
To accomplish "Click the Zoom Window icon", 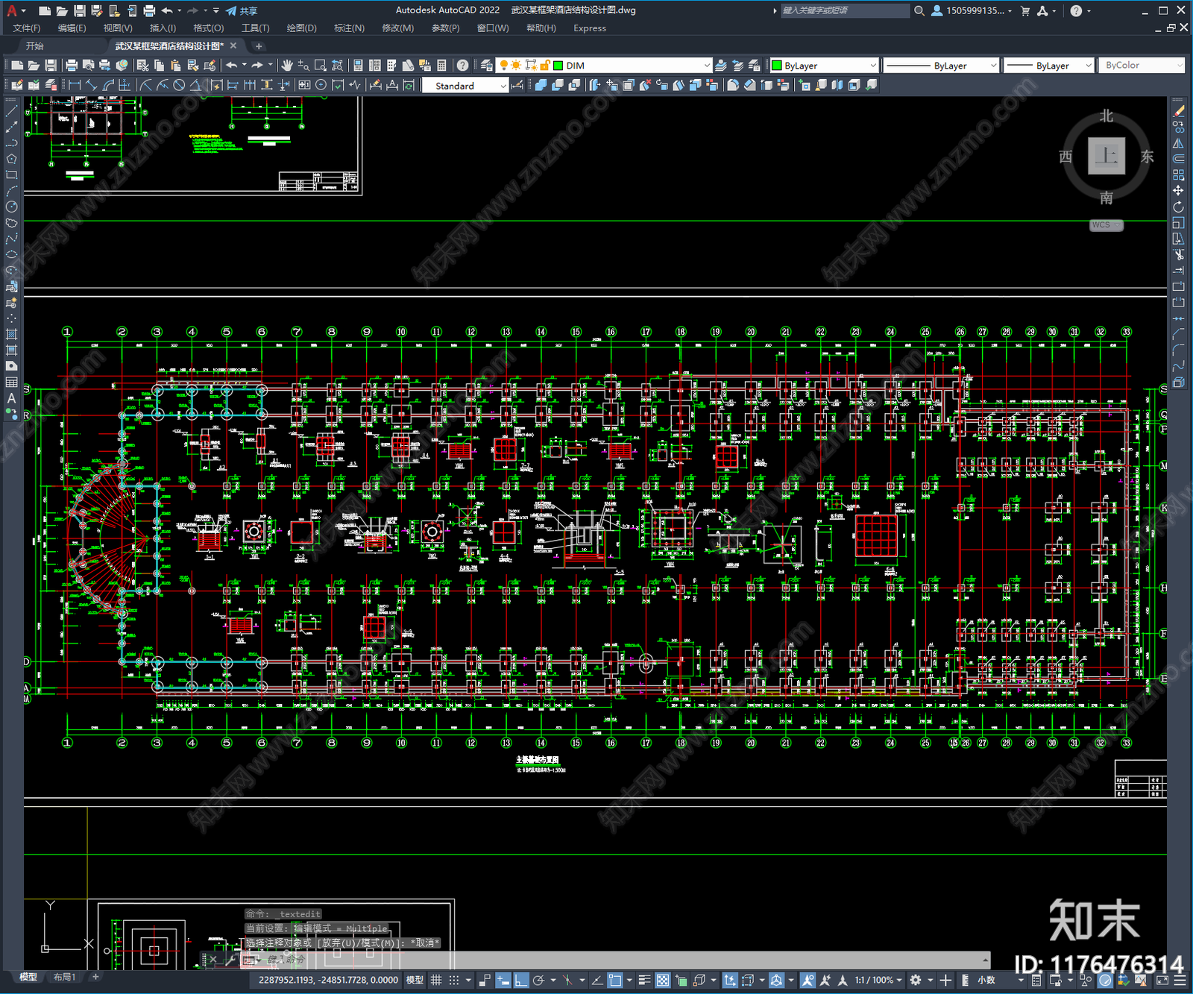I will point(320,66).
